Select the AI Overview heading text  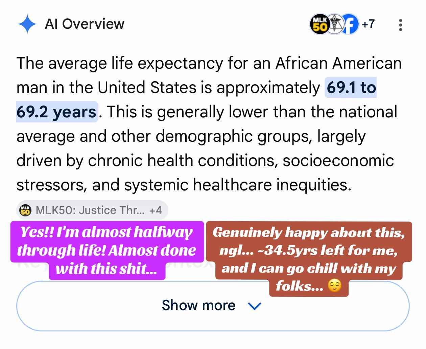85,24
